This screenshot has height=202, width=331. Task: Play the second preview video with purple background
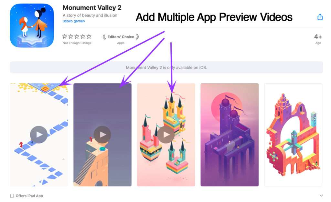tap(102, 135)
